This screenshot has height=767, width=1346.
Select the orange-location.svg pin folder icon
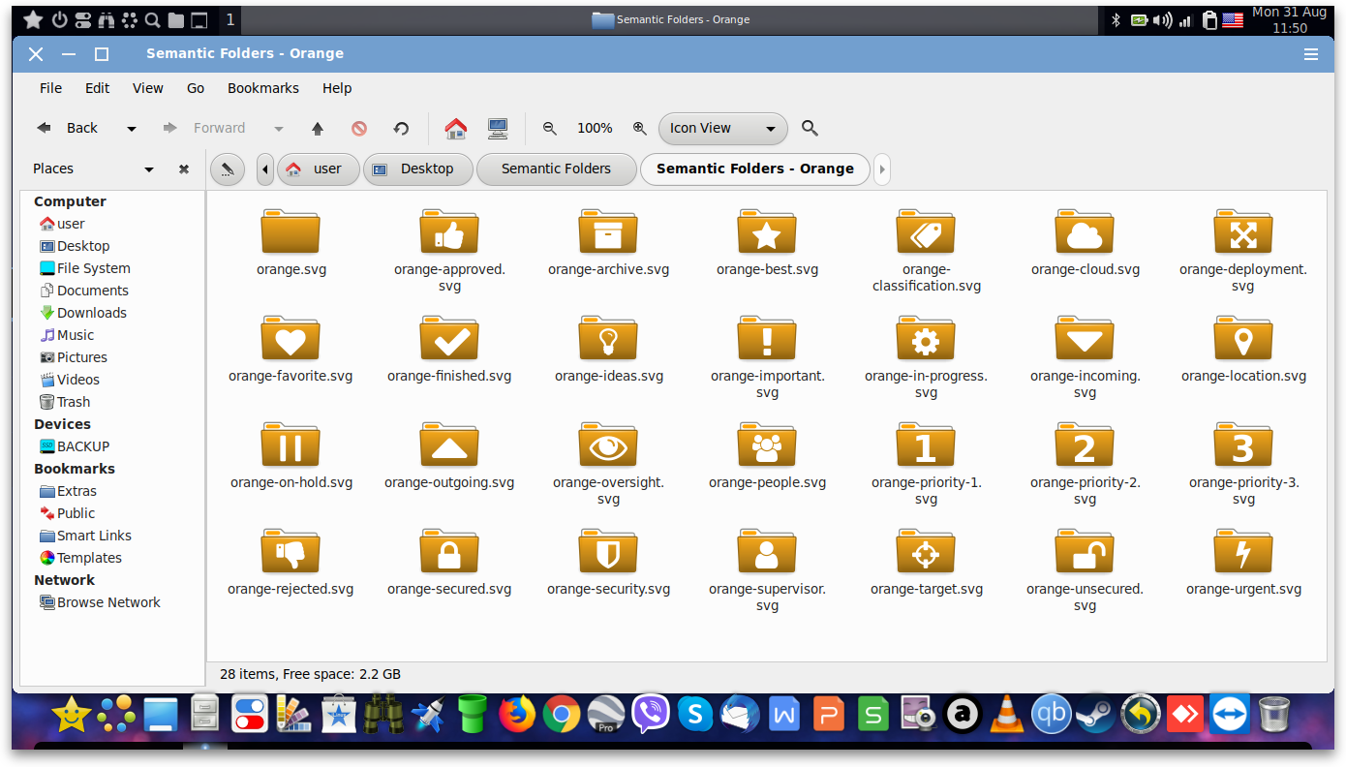(1243, 338)
